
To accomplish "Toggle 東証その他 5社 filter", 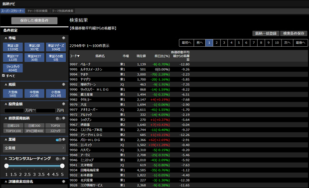I will (56, 58).
